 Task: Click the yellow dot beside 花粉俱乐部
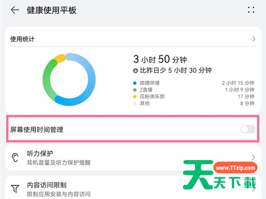point(135,96)
